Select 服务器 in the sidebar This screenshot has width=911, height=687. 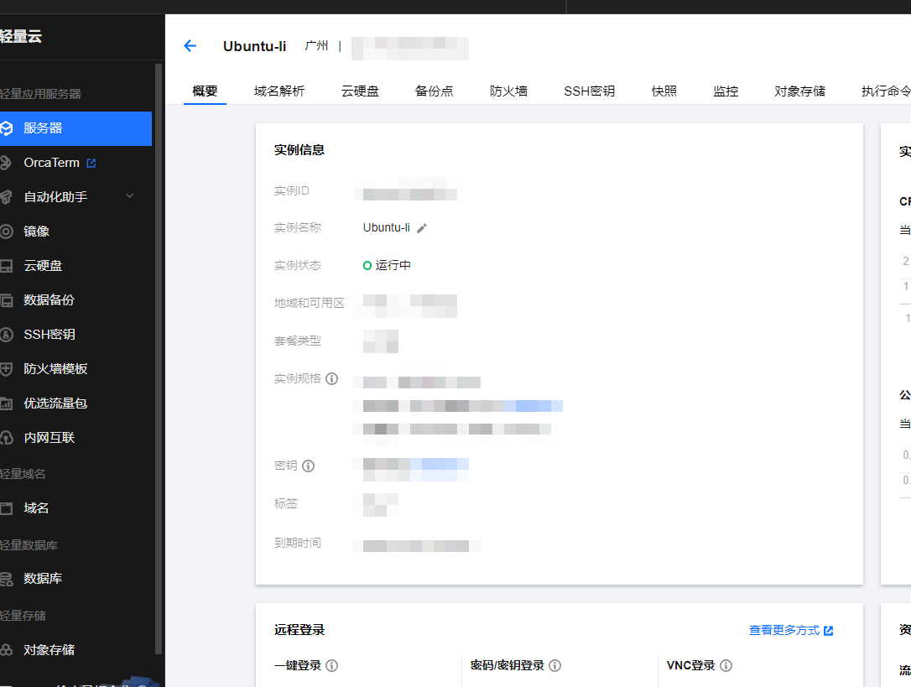(x=44, y=128)
